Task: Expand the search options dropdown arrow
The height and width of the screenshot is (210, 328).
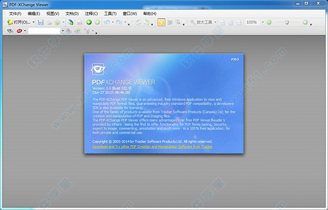Action: tap(93, 31)
